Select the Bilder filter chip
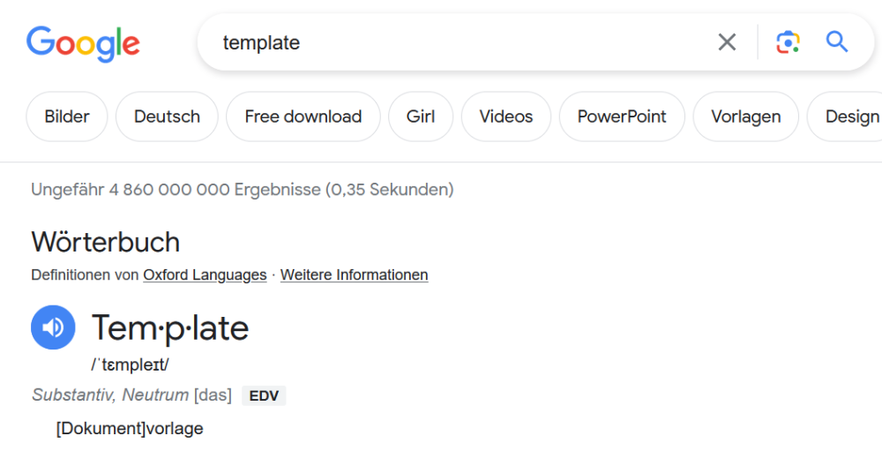 point(67,117)
